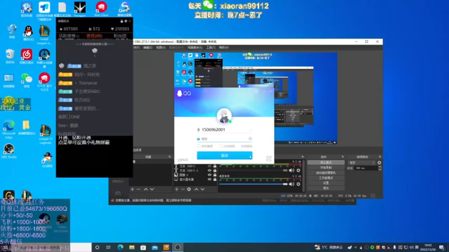Screen dimensions: 449x252
Task: Open WeChat desktop shortcut
Action: [x=26, y=80]
